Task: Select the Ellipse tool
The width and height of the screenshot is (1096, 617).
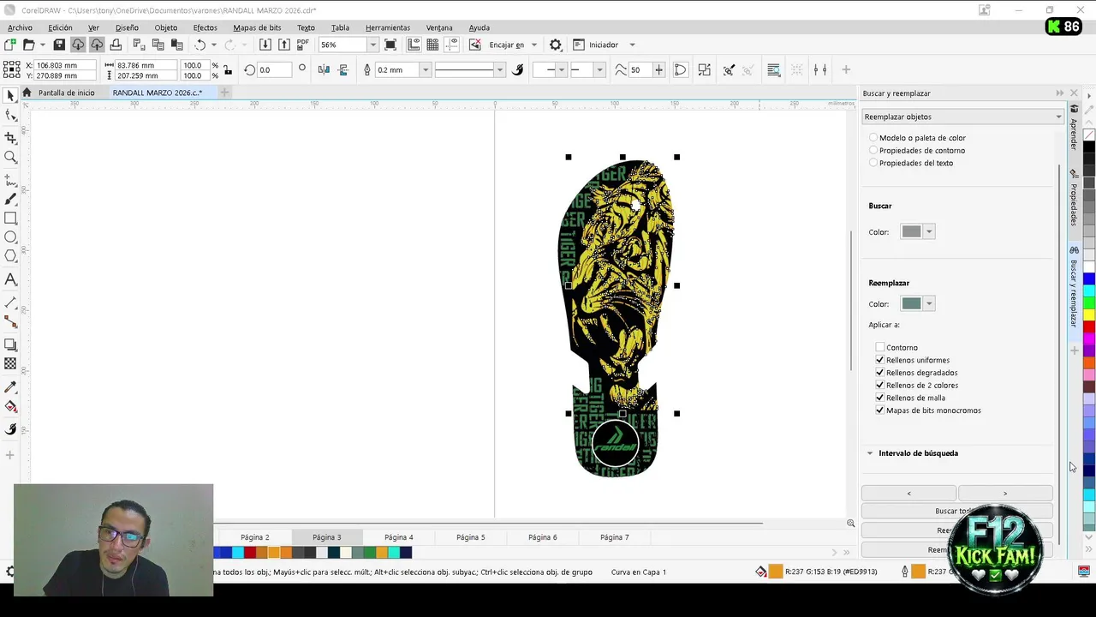Action: (10, 237)
